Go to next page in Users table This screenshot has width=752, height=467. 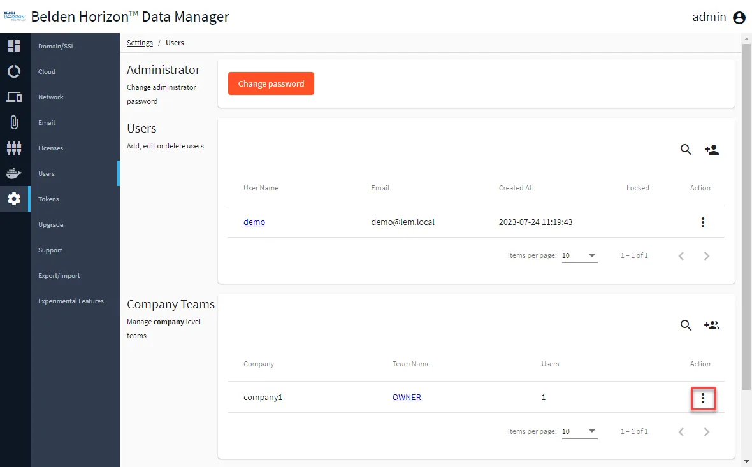(x=707, y=256)
